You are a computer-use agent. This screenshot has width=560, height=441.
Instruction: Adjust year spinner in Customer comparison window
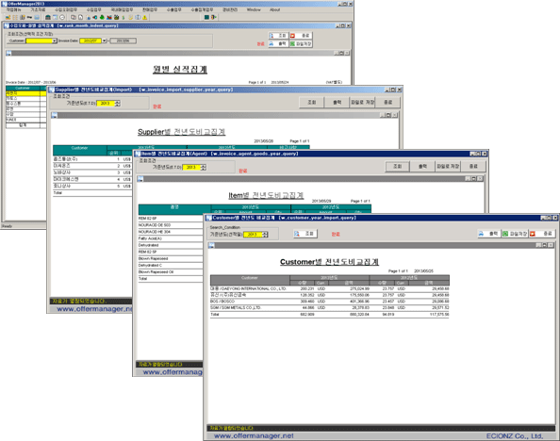(265, 235)
